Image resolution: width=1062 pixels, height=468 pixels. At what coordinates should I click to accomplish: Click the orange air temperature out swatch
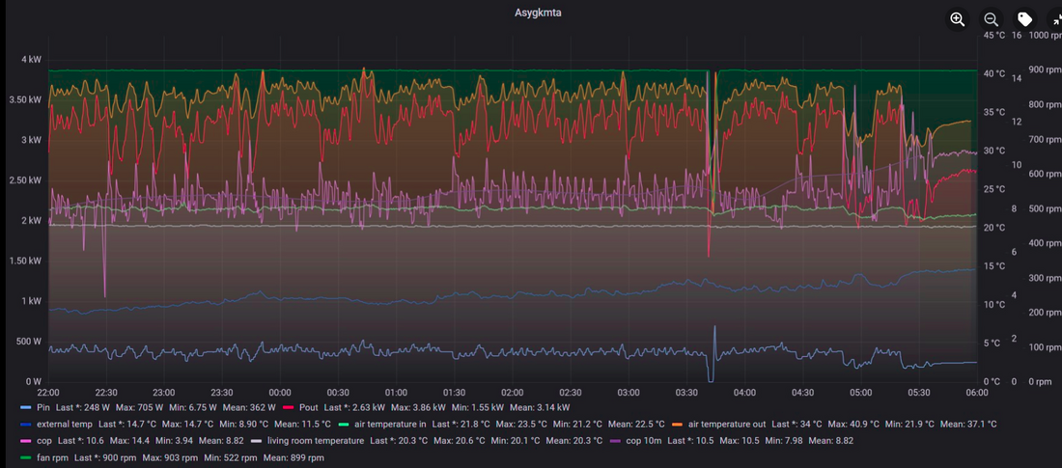coord(676,424)
